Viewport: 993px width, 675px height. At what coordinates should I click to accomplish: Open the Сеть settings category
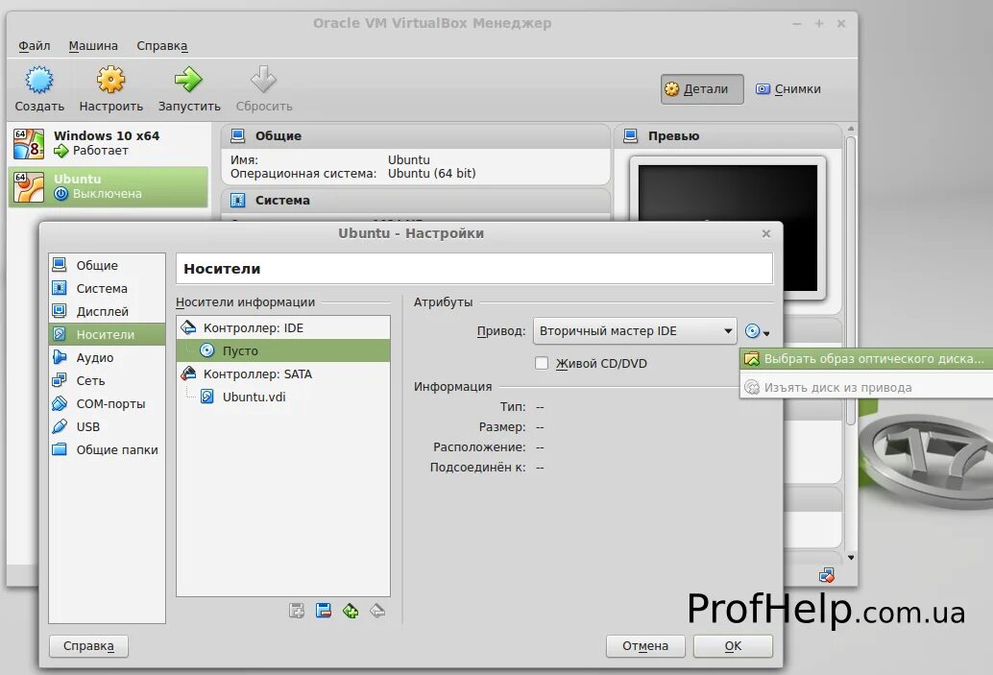coord(107,380)
